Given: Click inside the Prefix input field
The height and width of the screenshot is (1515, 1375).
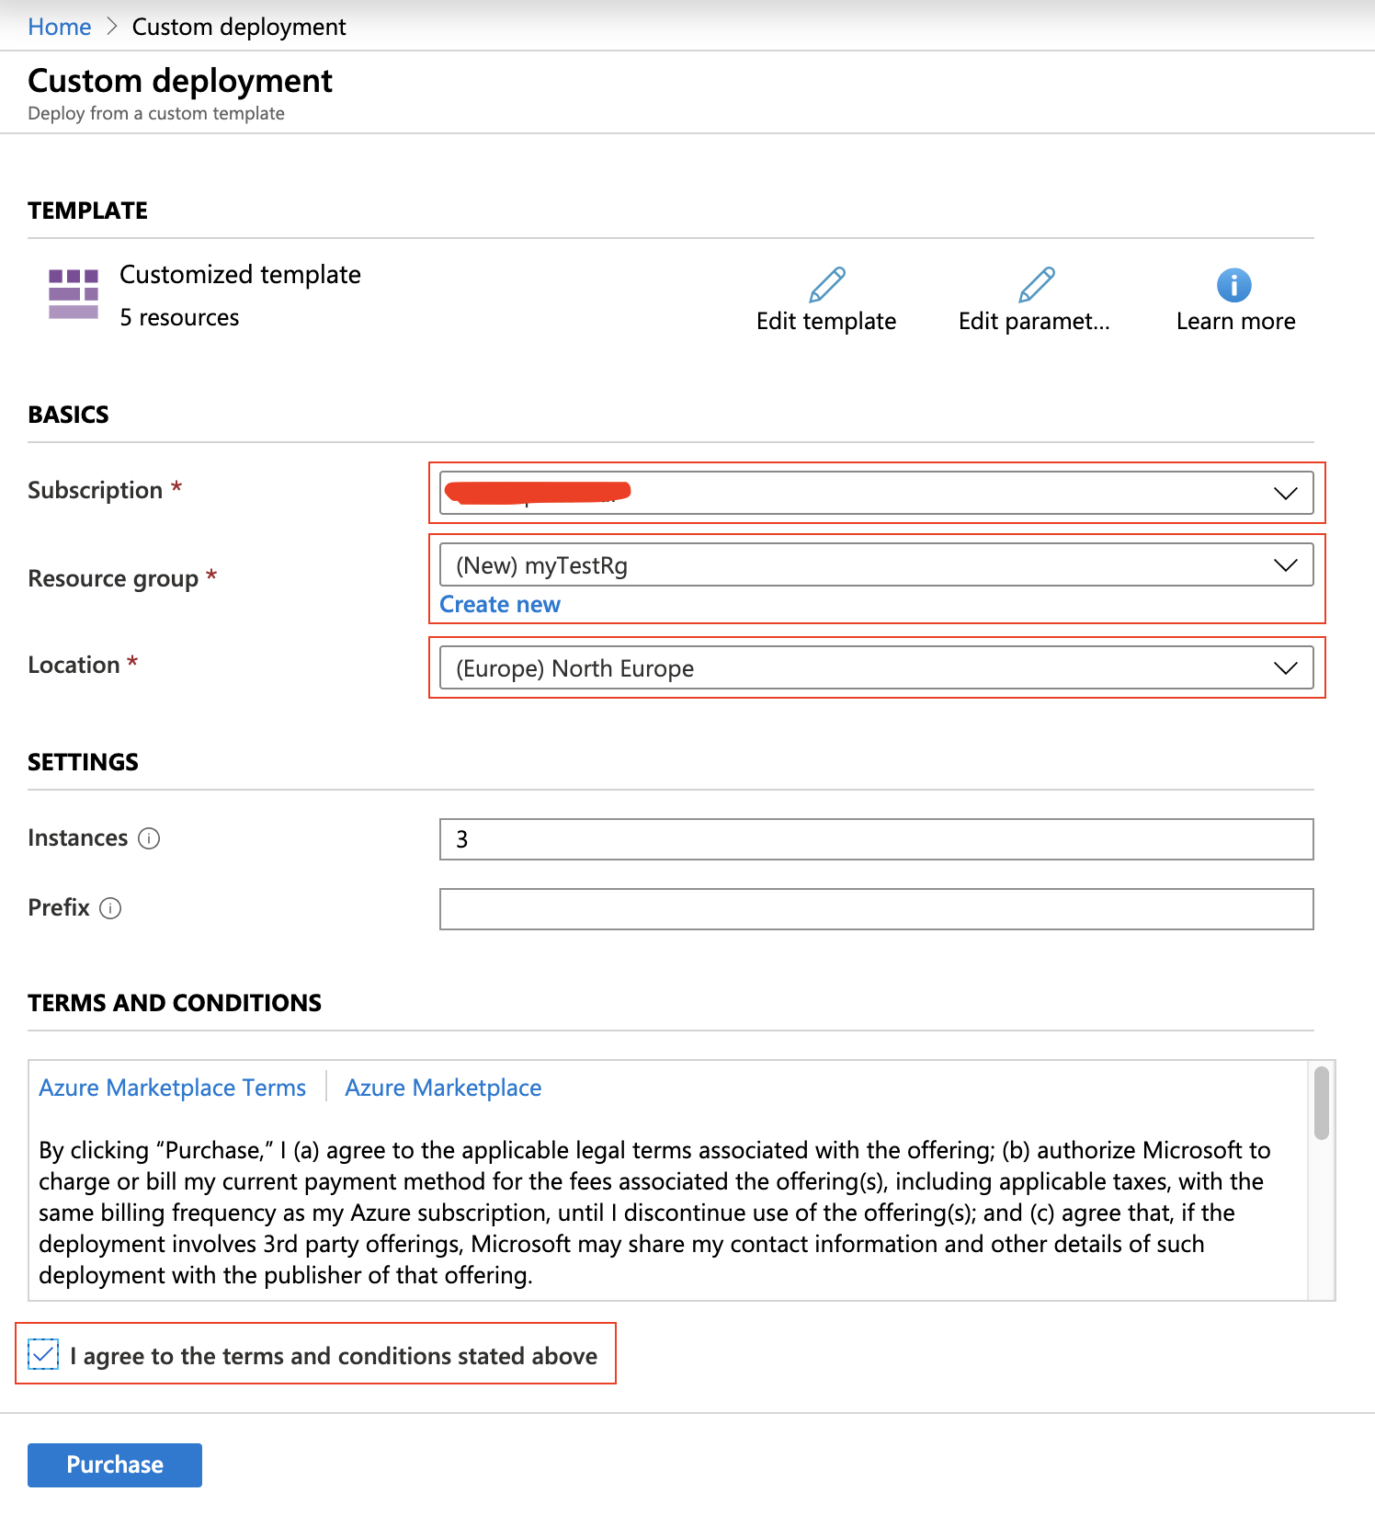Looking at the screenshot, I should tap(877, 909).
